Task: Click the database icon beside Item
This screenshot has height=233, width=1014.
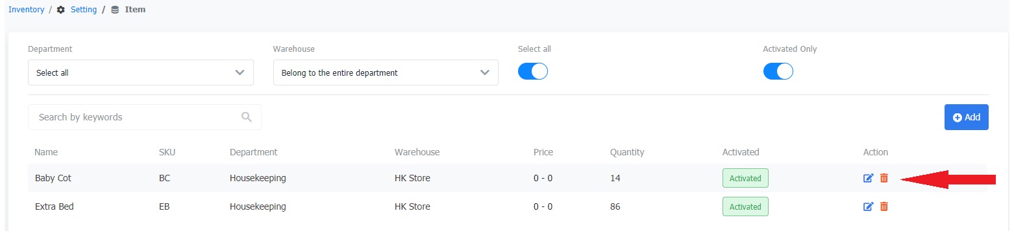Action: click(x=115, y=10)
